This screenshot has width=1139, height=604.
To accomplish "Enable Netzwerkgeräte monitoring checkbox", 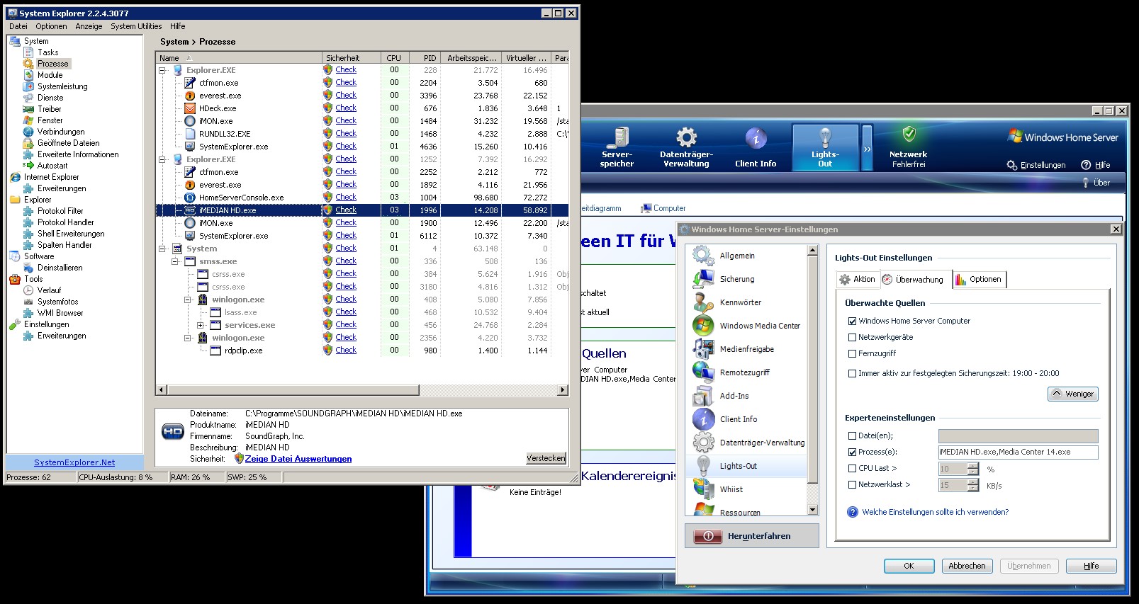I will point(853,337).
